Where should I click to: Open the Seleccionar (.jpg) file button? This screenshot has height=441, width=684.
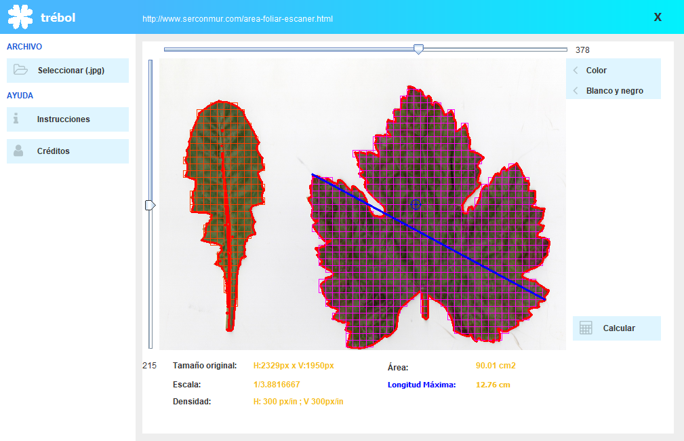click(68, 71)
